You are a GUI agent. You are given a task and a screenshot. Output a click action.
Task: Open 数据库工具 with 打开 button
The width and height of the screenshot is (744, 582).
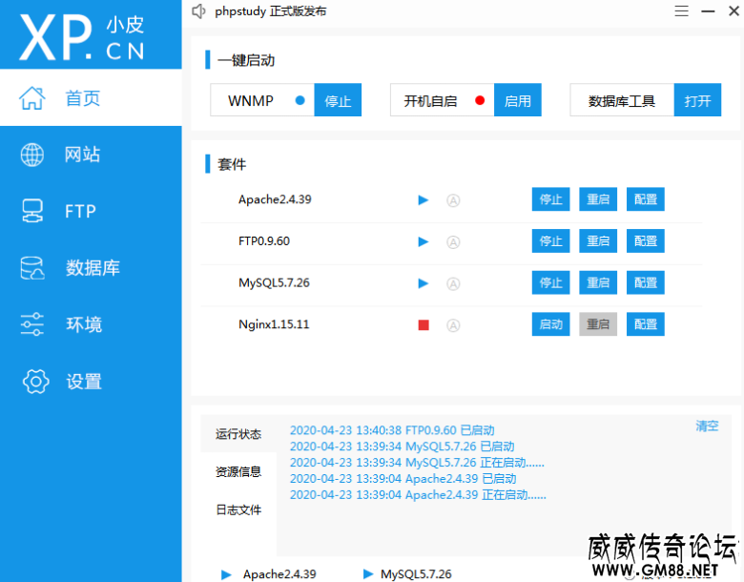pos(697,100)
